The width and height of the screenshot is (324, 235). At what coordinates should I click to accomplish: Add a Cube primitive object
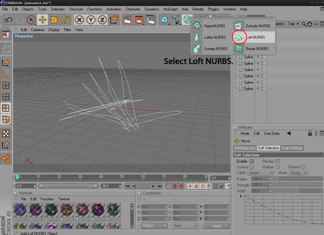165,20
